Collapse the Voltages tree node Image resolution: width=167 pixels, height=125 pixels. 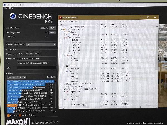[x=64, y=32]
